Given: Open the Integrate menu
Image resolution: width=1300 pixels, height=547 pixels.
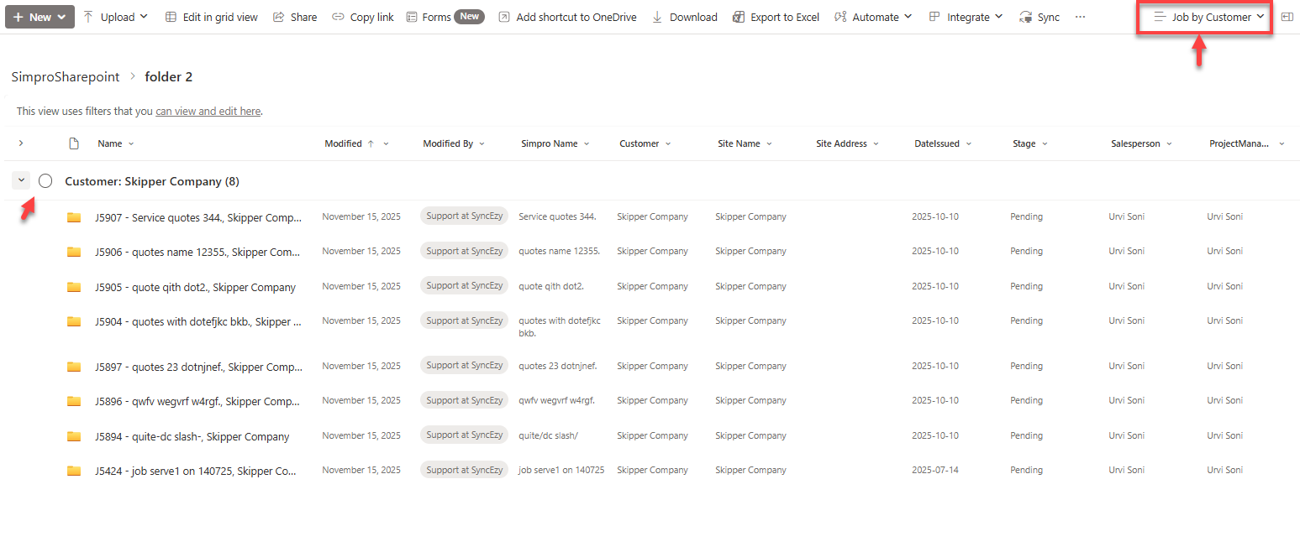Looking at the screenshot, I should [966, 17].
